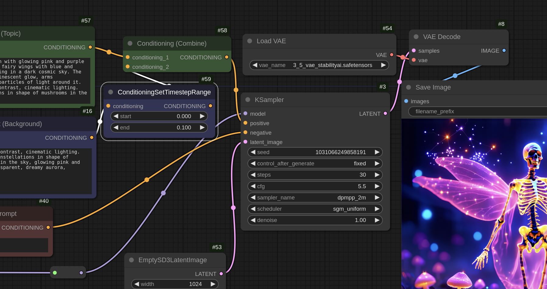Click the denoise slider field
This screenshot has width=547, height=289.
[x=315, y=220]
